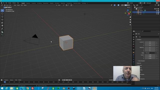Collapse the Transform panel

tap(139, 39)
